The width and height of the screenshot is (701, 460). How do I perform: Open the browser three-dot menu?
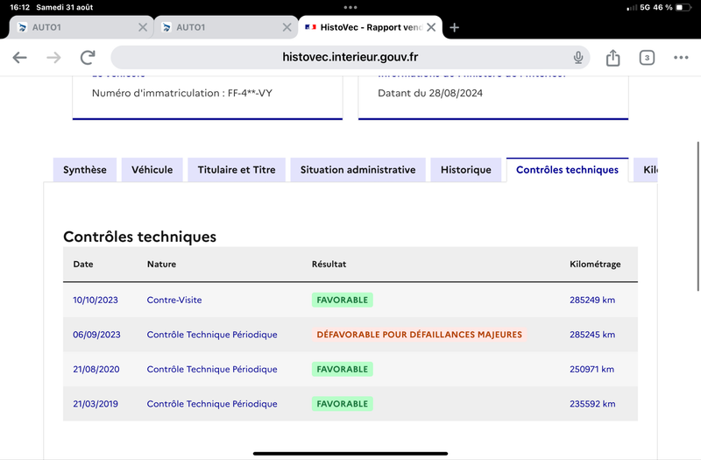point(681,57)
